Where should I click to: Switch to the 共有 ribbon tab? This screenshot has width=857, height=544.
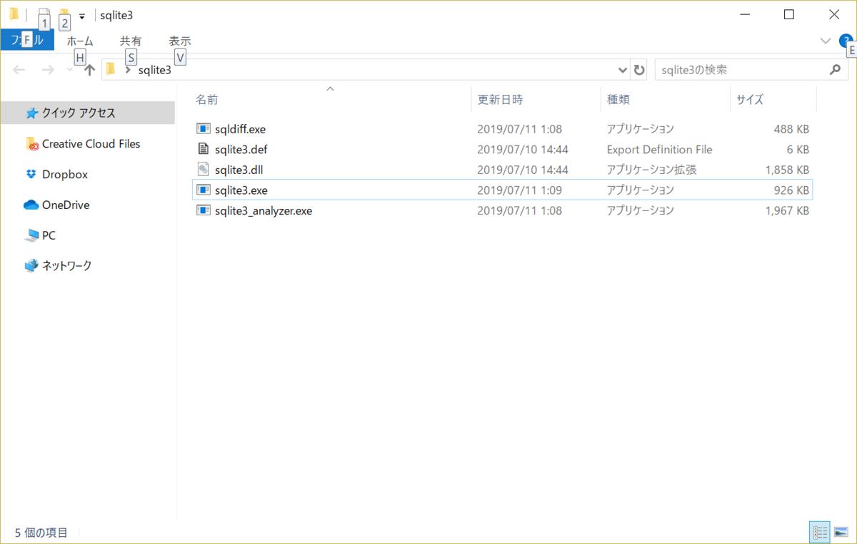131,41
